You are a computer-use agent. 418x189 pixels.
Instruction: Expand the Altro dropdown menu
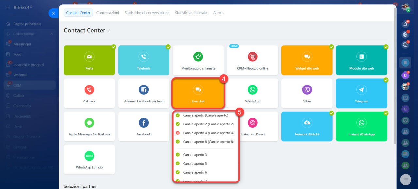tap(219, 13)
